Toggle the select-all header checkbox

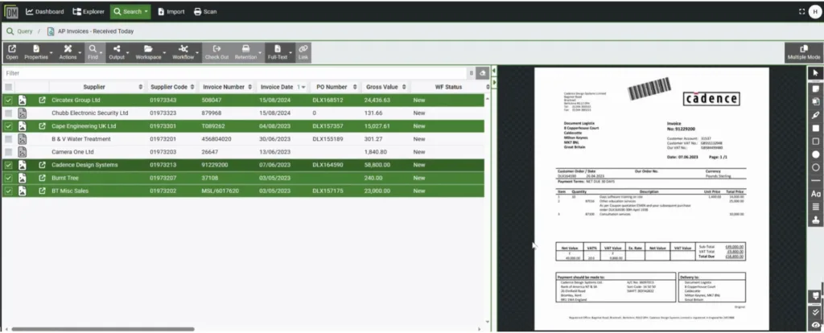[8, 87]
